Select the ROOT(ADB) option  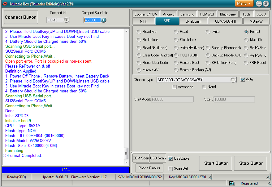pos(186,55)
